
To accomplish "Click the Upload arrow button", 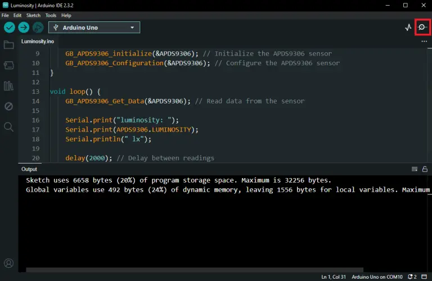I will [24, 28].
